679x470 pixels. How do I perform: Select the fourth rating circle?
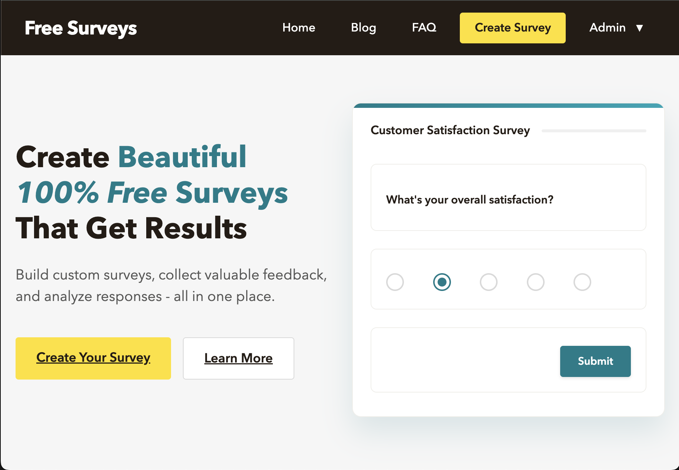click(536, 282)
